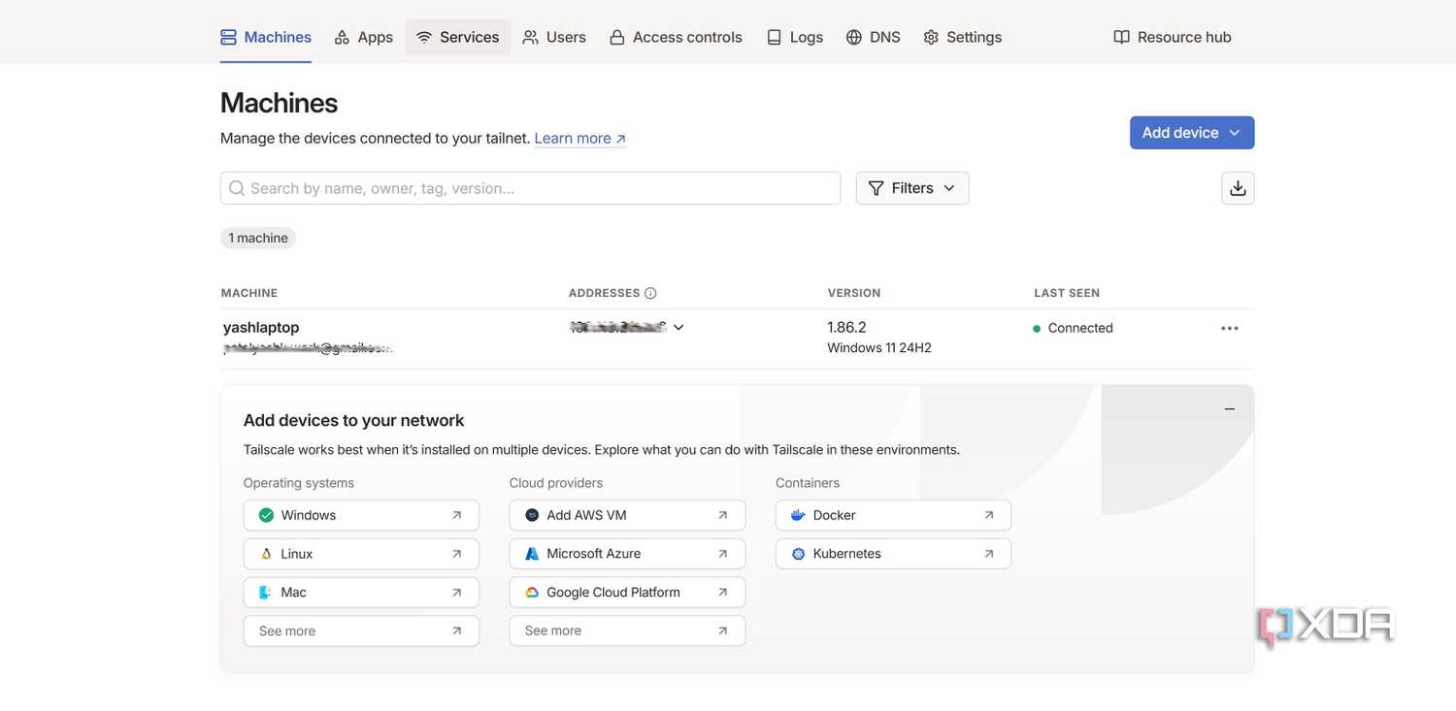
Task: Switch to the DNS tab
Action: (874, 37)
